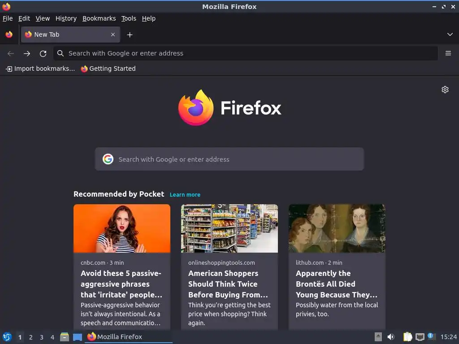Click 'American Shoppers Should Think Twice' headline
The image size is (459, 344).
click(x=228, y=284)
